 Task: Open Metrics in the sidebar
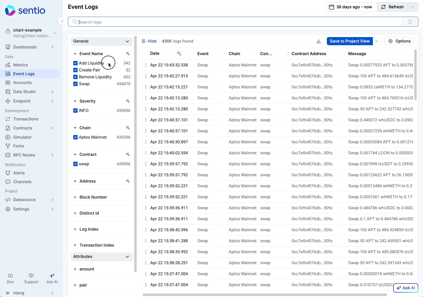[x=20, y=65]
